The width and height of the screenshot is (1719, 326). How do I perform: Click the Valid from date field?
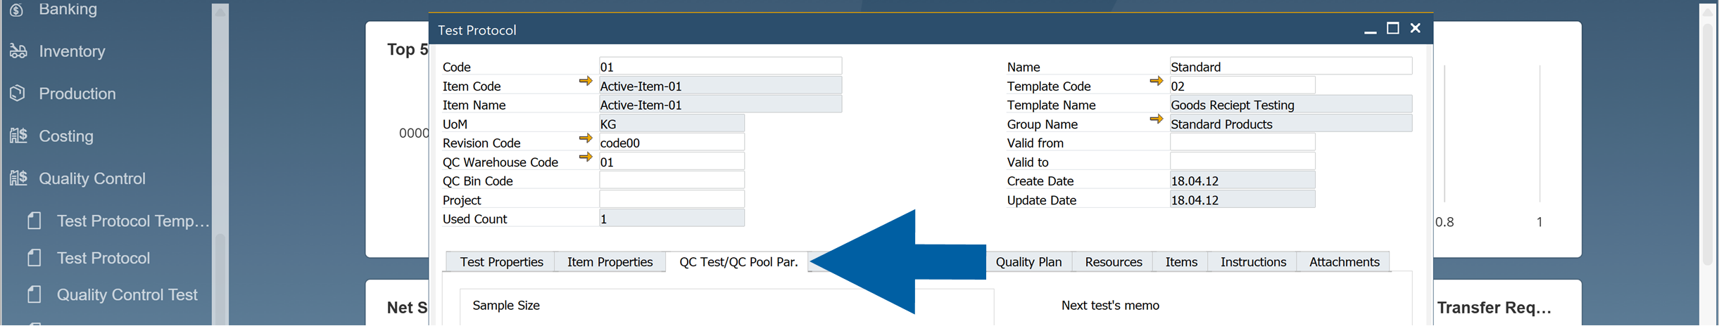pos(1242,143)
